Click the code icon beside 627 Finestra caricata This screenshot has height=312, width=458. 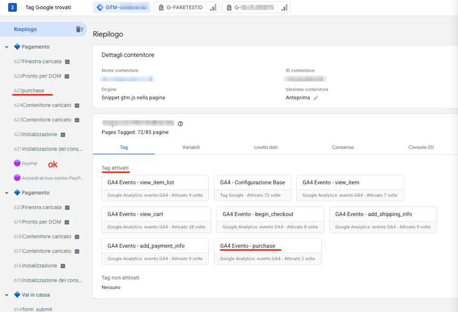click(67, 62)
